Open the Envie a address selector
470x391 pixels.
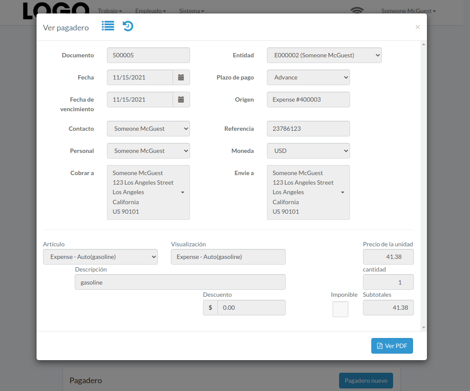click(x=308, y=192)
